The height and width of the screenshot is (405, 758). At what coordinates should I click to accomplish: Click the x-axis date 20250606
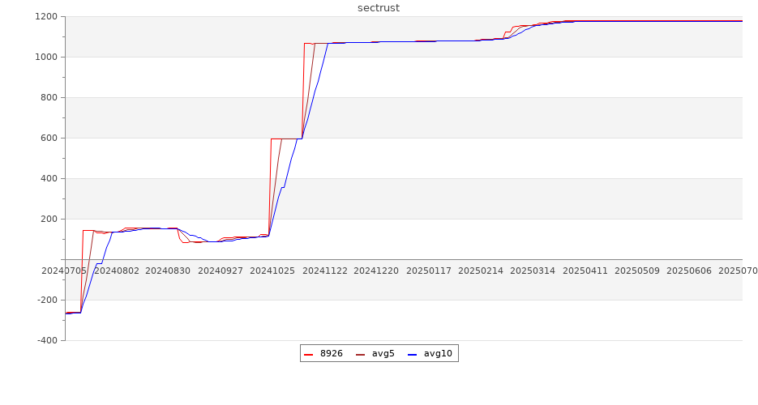pyautogui.click(x=689, y=271)
